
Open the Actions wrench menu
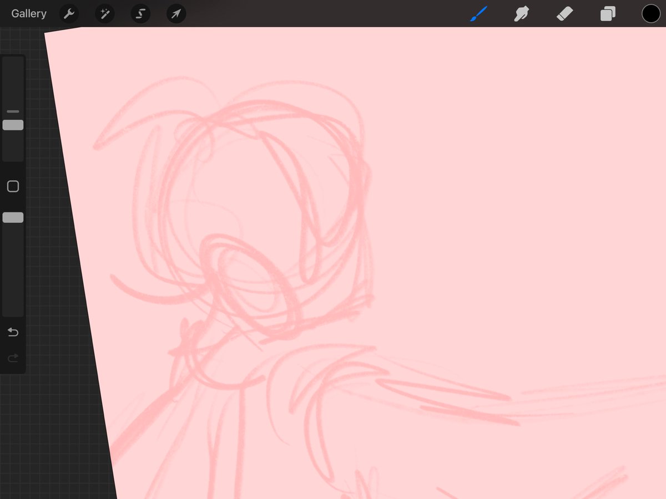tap(69, 14)
